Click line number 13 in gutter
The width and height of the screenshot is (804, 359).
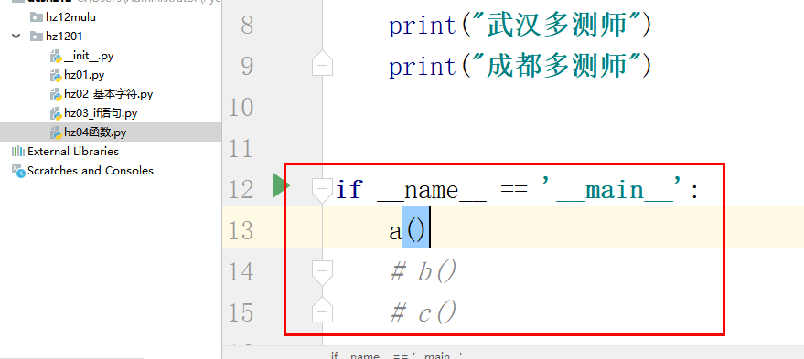pos(241,231)
